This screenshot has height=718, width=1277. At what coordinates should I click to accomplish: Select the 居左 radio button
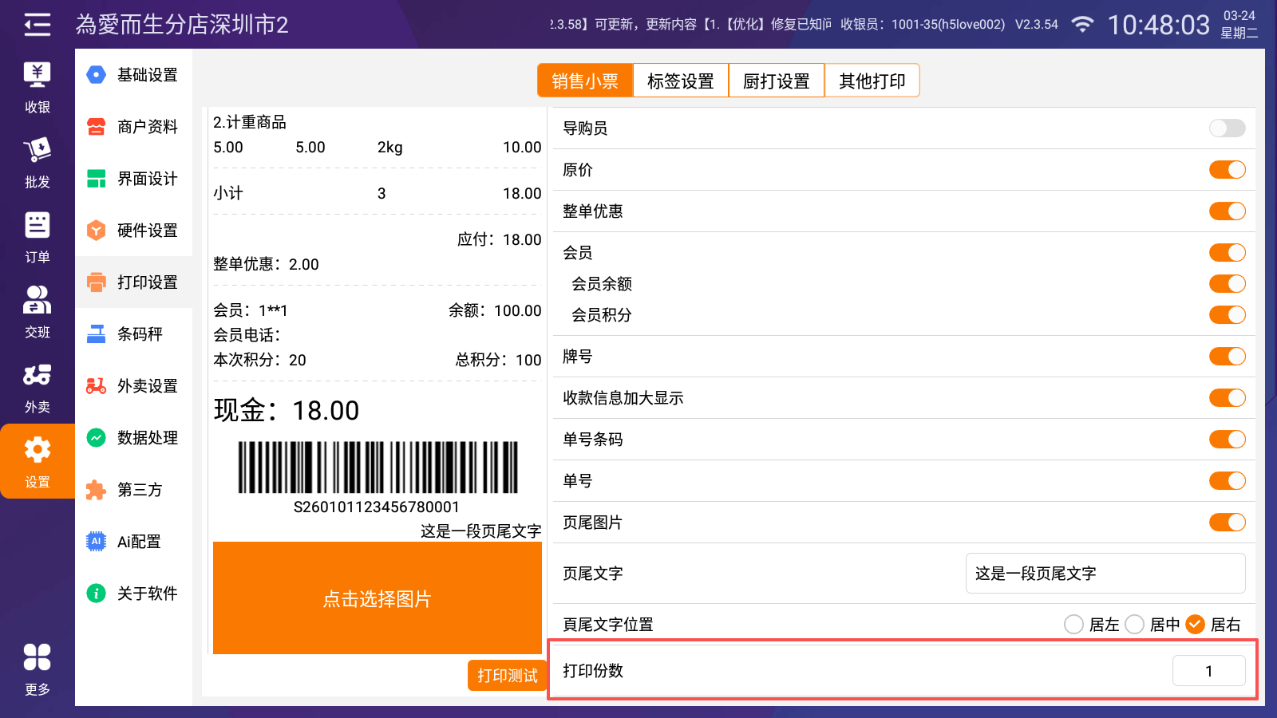click(x=1074, y=625)
